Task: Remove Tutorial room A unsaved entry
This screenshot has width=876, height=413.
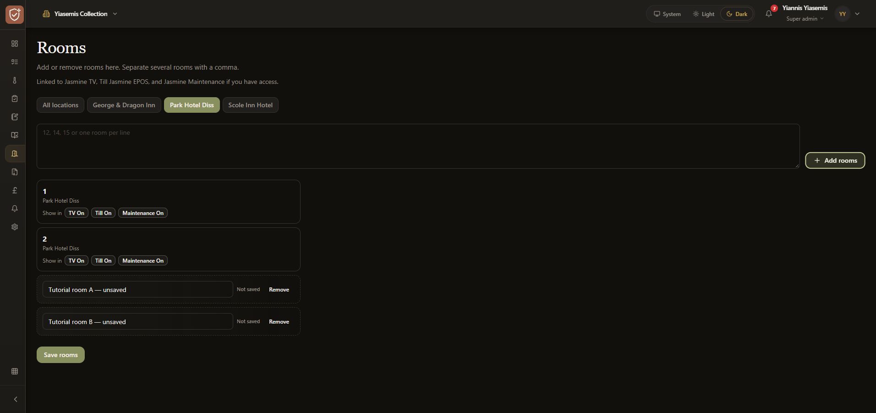Action: 279,290
